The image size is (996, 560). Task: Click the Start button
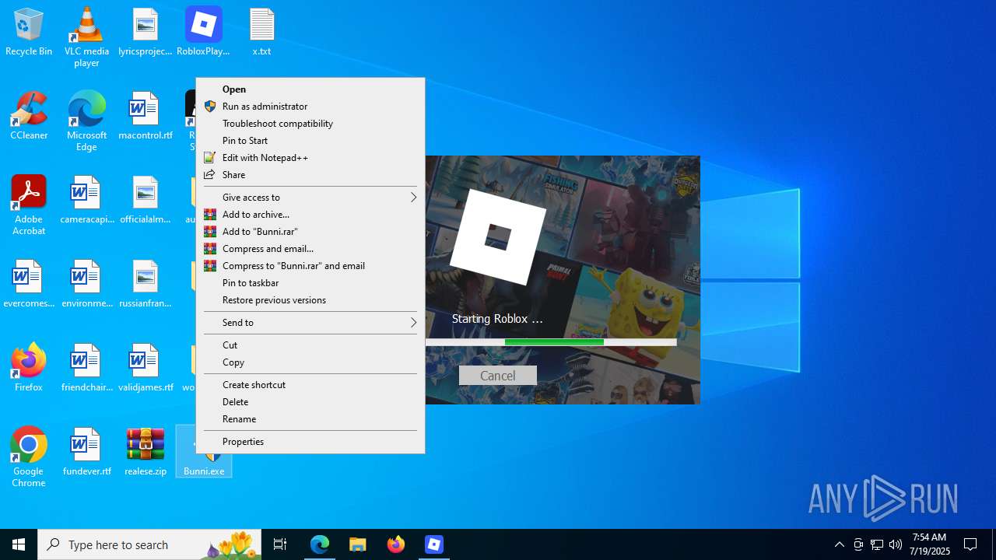[19, 544]
